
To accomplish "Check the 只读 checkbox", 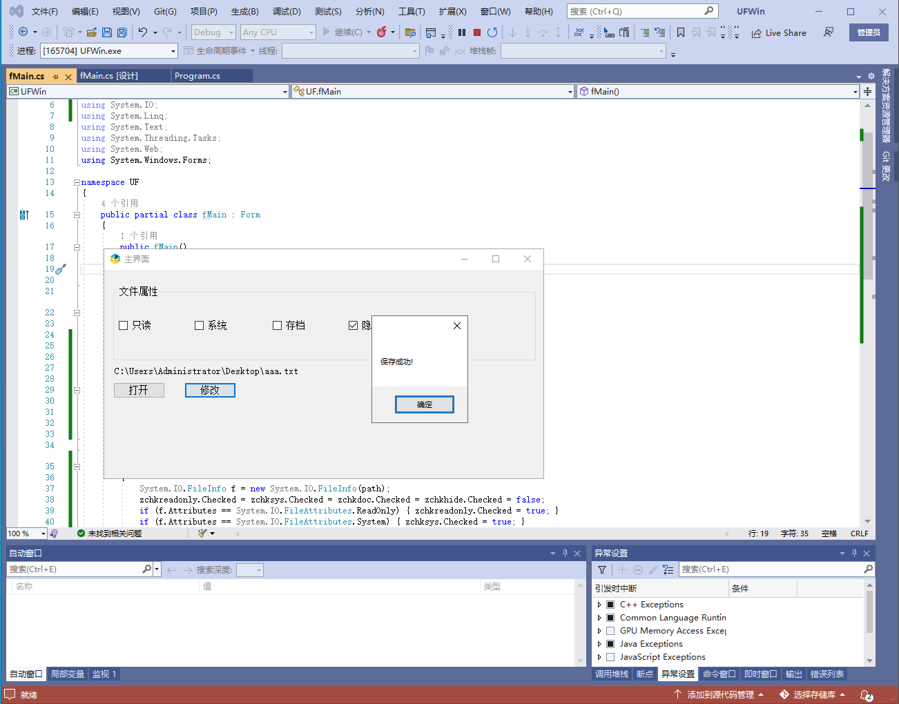I will 124,325.
